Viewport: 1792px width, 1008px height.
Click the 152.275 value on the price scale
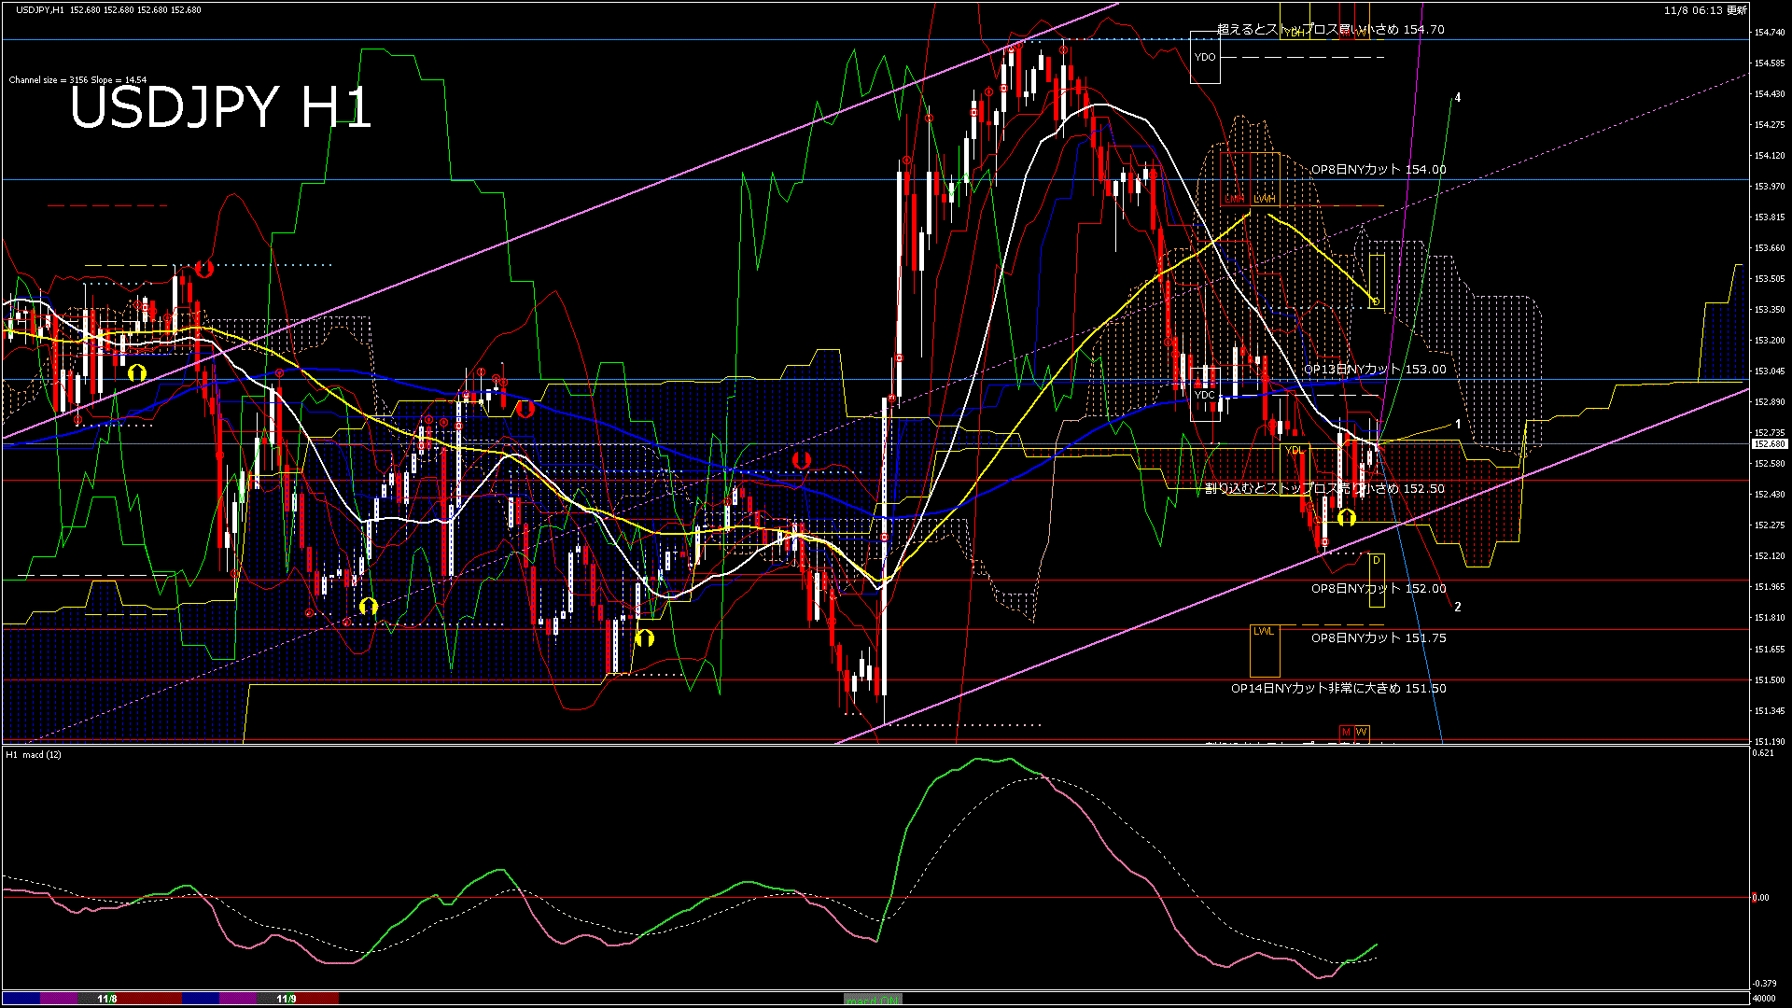(x=1770, y=525)
